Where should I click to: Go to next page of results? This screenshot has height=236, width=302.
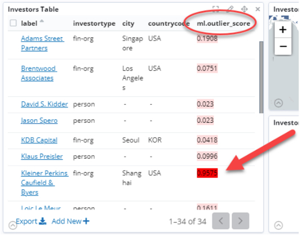click(241, 221)
